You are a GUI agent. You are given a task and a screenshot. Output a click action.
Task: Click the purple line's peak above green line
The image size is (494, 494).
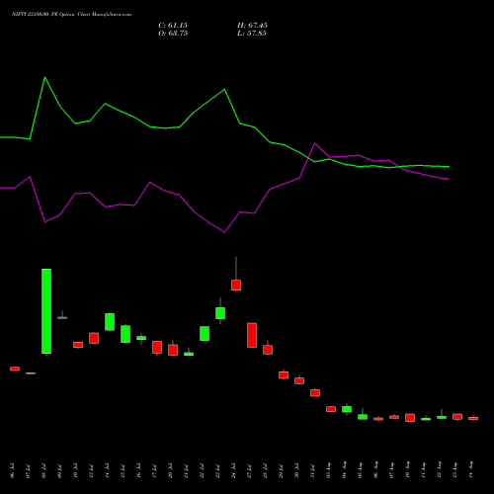coord(315,143)
